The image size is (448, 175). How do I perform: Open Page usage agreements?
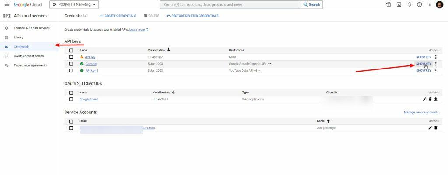coord(30,65)
